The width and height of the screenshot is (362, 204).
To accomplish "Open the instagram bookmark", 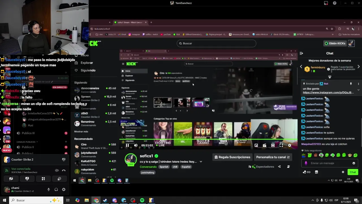I will click(134, 34).
